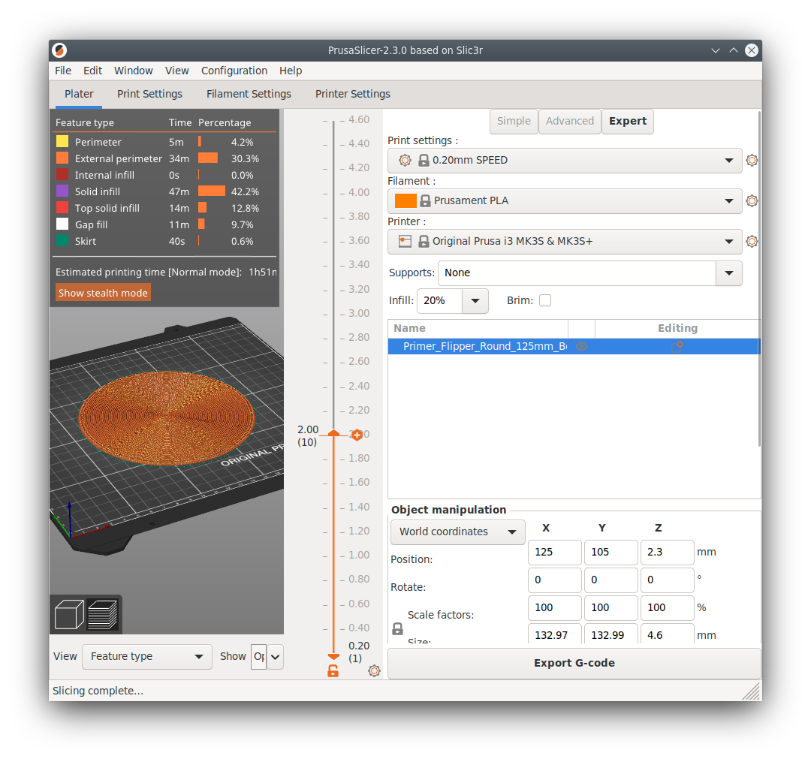Select Simple mode button

click(x=514, y=121)
